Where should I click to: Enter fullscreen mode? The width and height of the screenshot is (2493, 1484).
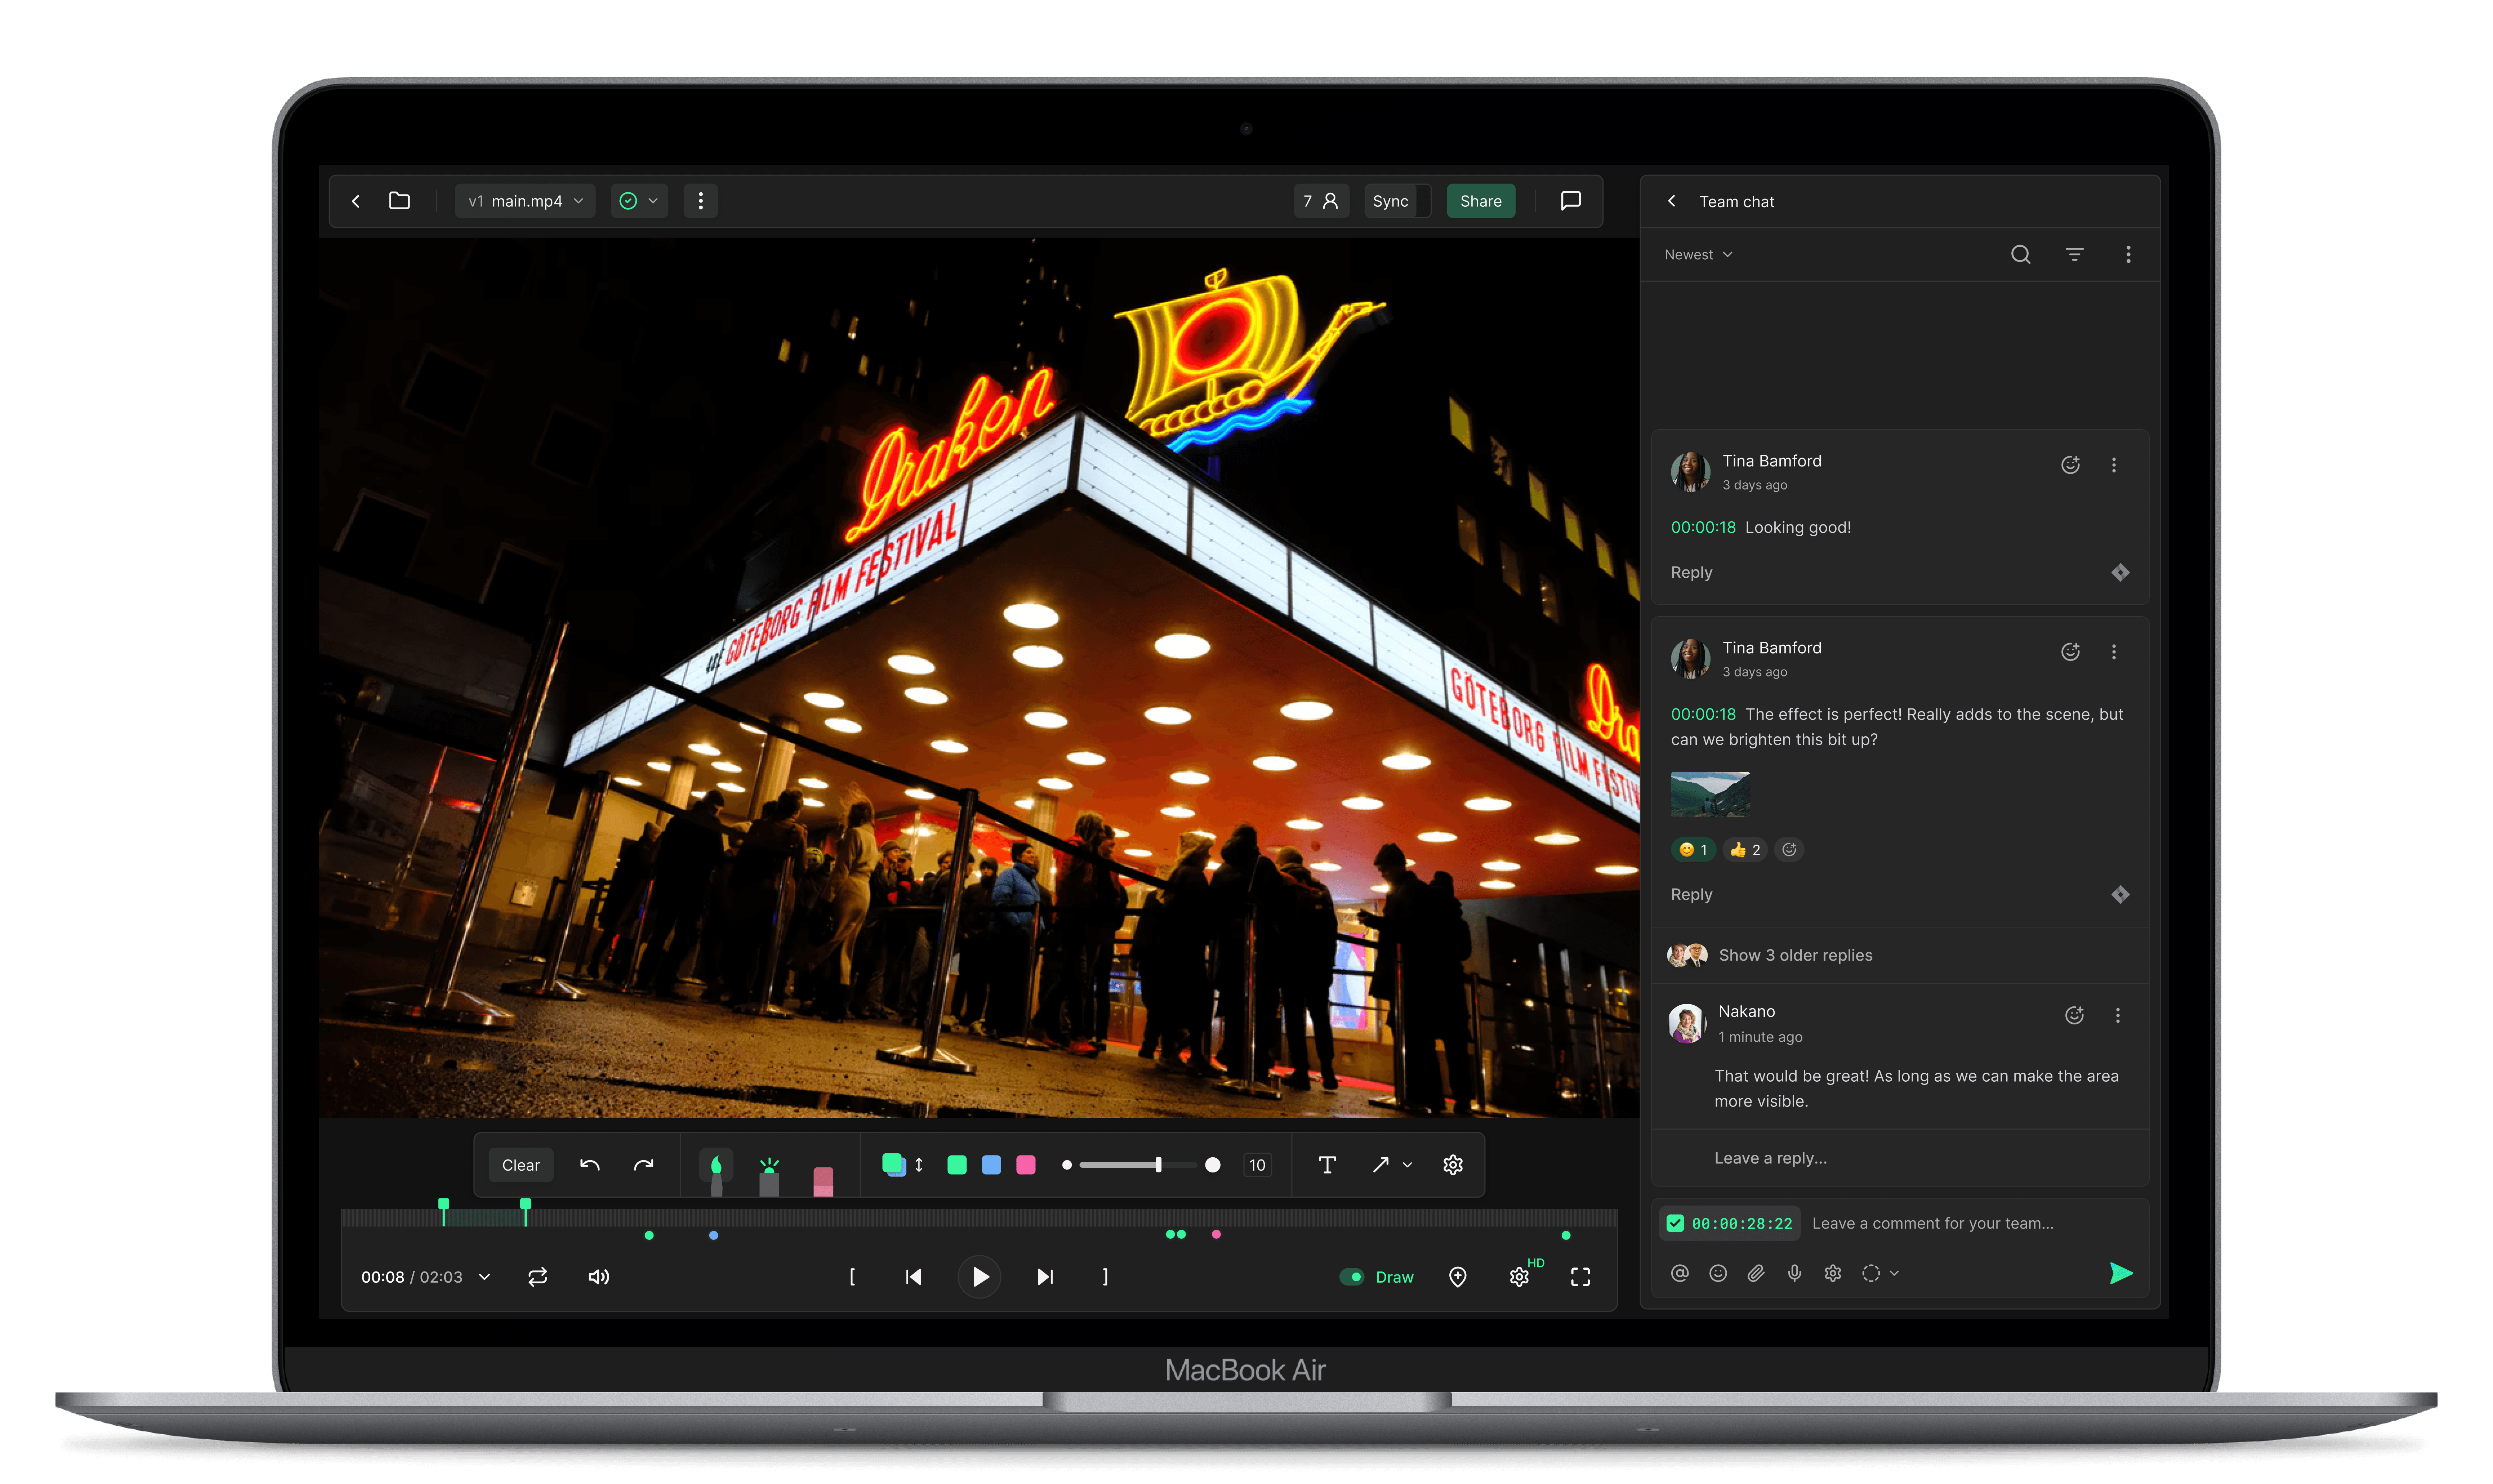[1580, 1277]
